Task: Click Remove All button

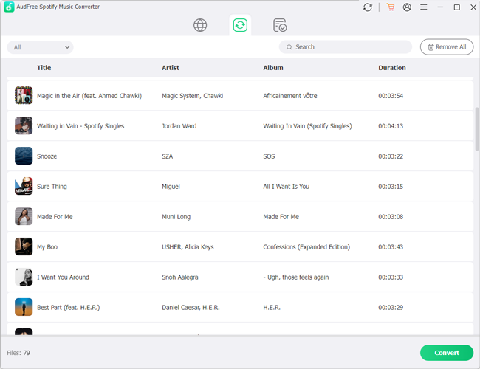Action: click(x=447, y=46)
